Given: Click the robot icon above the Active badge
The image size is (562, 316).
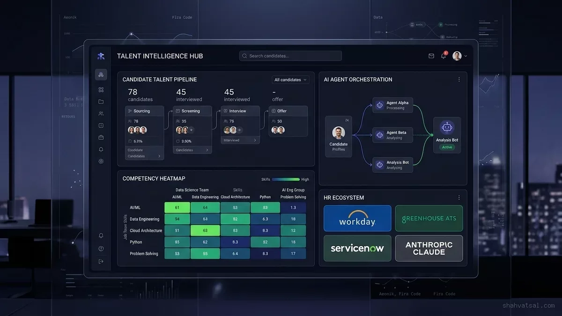Looking at the screenshot, I should 447,127.
